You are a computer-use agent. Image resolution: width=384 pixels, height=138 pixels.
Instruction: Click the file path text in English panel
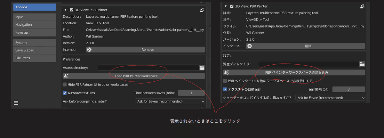[145, 30]
